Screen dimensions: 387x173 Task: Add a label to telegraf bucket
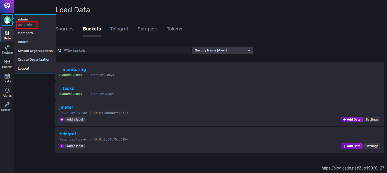click(75, 146)
